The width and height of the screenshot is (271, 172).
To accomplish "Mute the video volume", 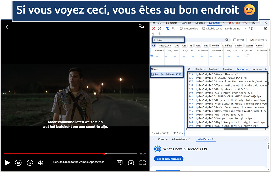I will click(x=41, y=163).
